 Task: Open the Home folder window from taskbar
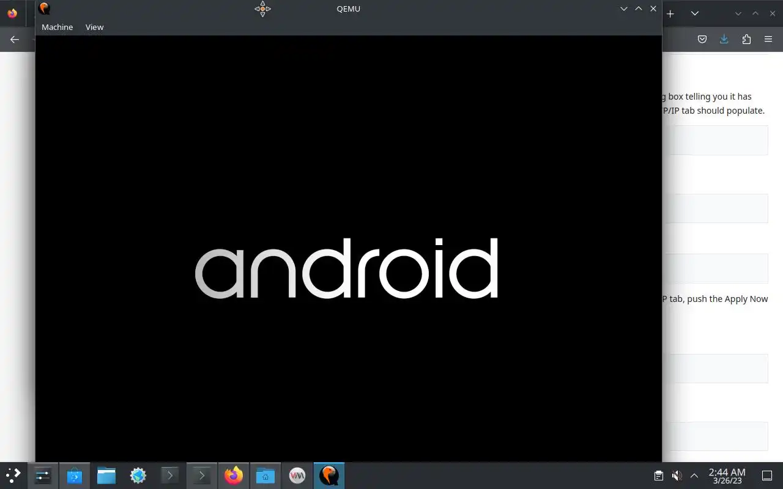[x=265, y=475]
